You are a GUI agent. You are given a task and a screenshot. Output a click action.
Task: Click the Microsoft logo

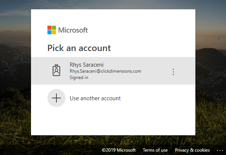click(x=68, y=30)
